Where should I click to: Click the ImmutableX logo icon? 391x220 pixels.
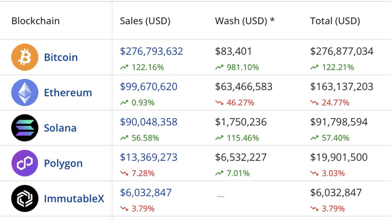(24, 198)
